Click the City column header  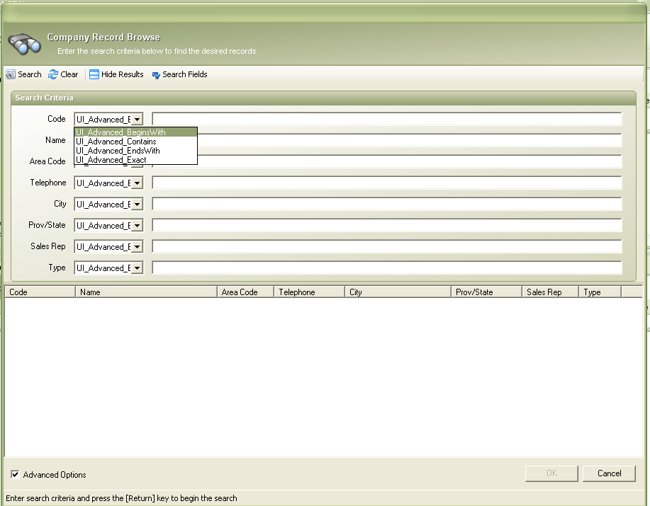point(397,292)
